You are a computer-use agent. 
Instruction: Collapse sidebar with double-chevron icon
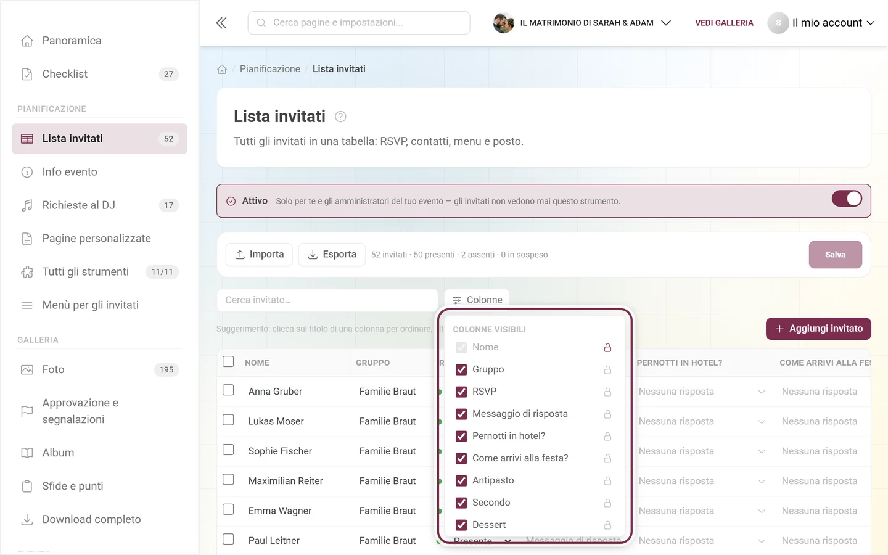[x=221, y=23]
